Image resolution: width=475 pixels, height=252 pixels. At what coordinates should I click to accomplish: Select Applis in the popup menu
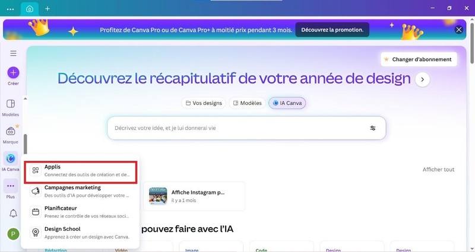coord(80,171)
